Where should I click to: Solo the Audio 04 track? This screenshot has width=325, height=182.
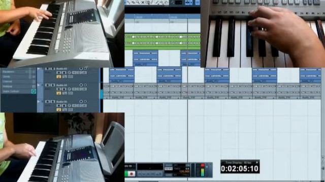(53, 85)
